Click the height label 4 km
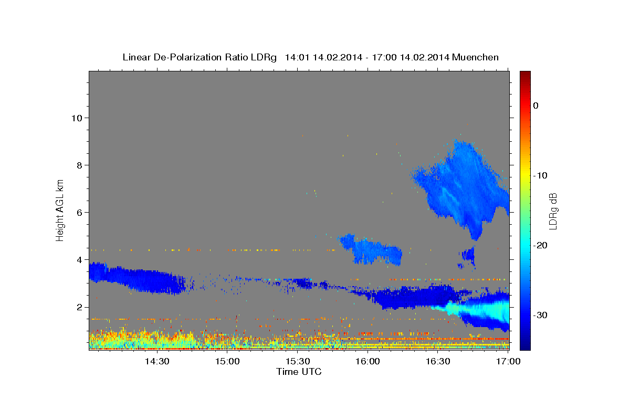 click(x=79, y=260)
